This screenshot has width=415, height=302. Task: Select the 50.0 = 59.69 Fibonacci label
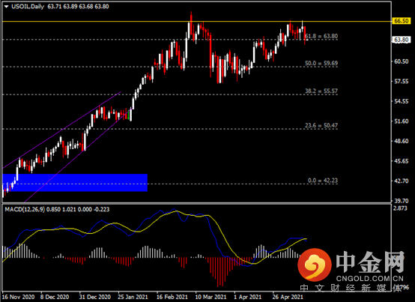tap(321, 63)
